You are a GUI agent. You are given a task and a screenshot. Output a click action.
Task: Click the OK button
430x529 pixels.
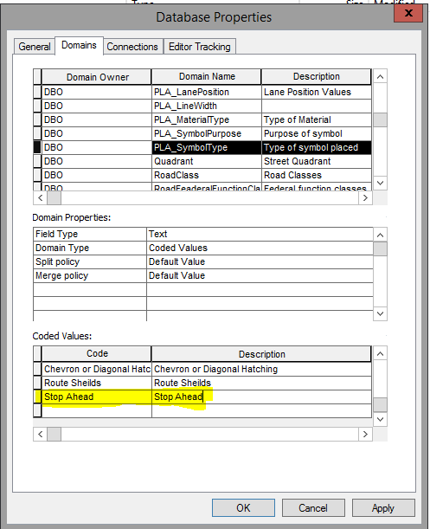[x=243, y=507]
